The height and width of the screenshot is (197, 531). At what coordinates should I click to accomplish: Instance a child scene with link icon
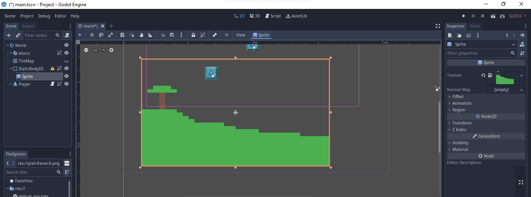tap(18, 35)
